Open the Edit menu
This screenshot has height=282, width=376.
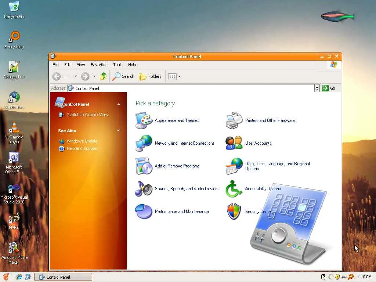(x=68, y=65)
